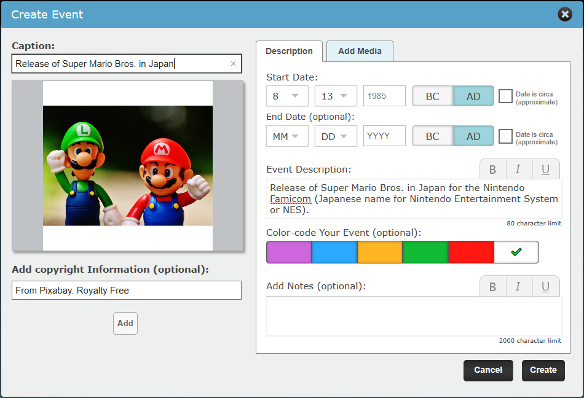Set Start Date era to AD
Viewport: 584px width, 398px height.
point(473,96)
